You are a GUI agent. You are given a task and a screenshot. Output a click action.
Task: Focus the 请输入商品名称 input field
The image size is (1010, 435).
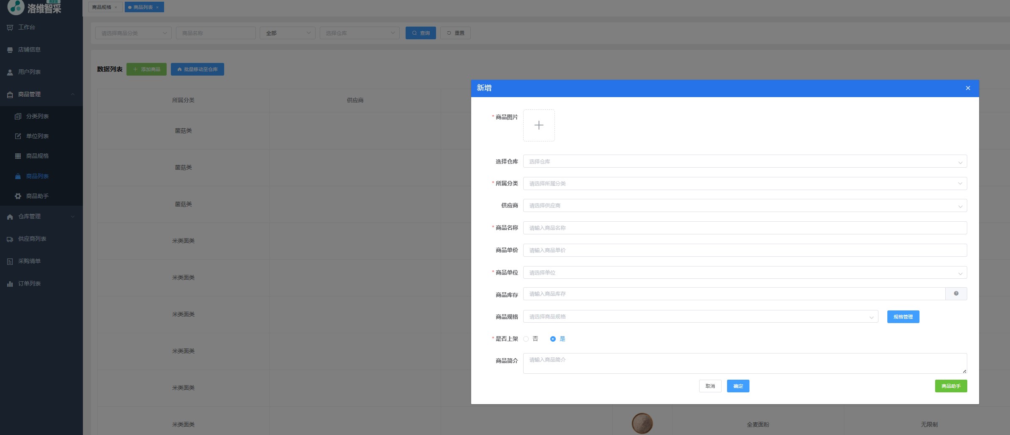745,228
